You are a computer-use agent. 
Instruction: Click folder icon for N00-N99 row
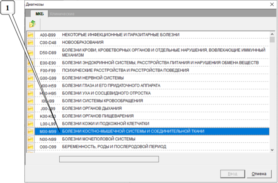click(31, 139)
